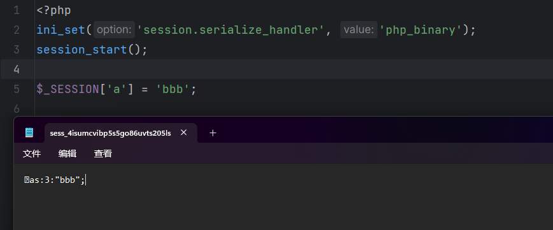Open the 编辑 menu
This screenshot has height=230, width=553.
[x=67, y=154]
